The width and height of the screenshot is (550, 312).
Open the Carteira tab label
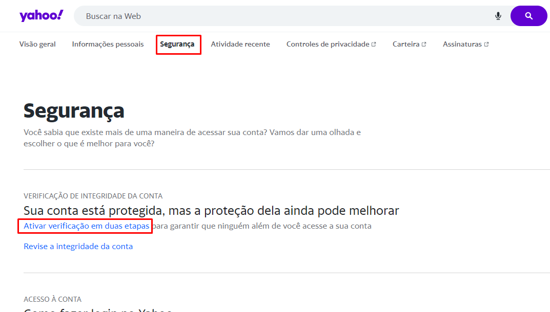click(406, 44)
